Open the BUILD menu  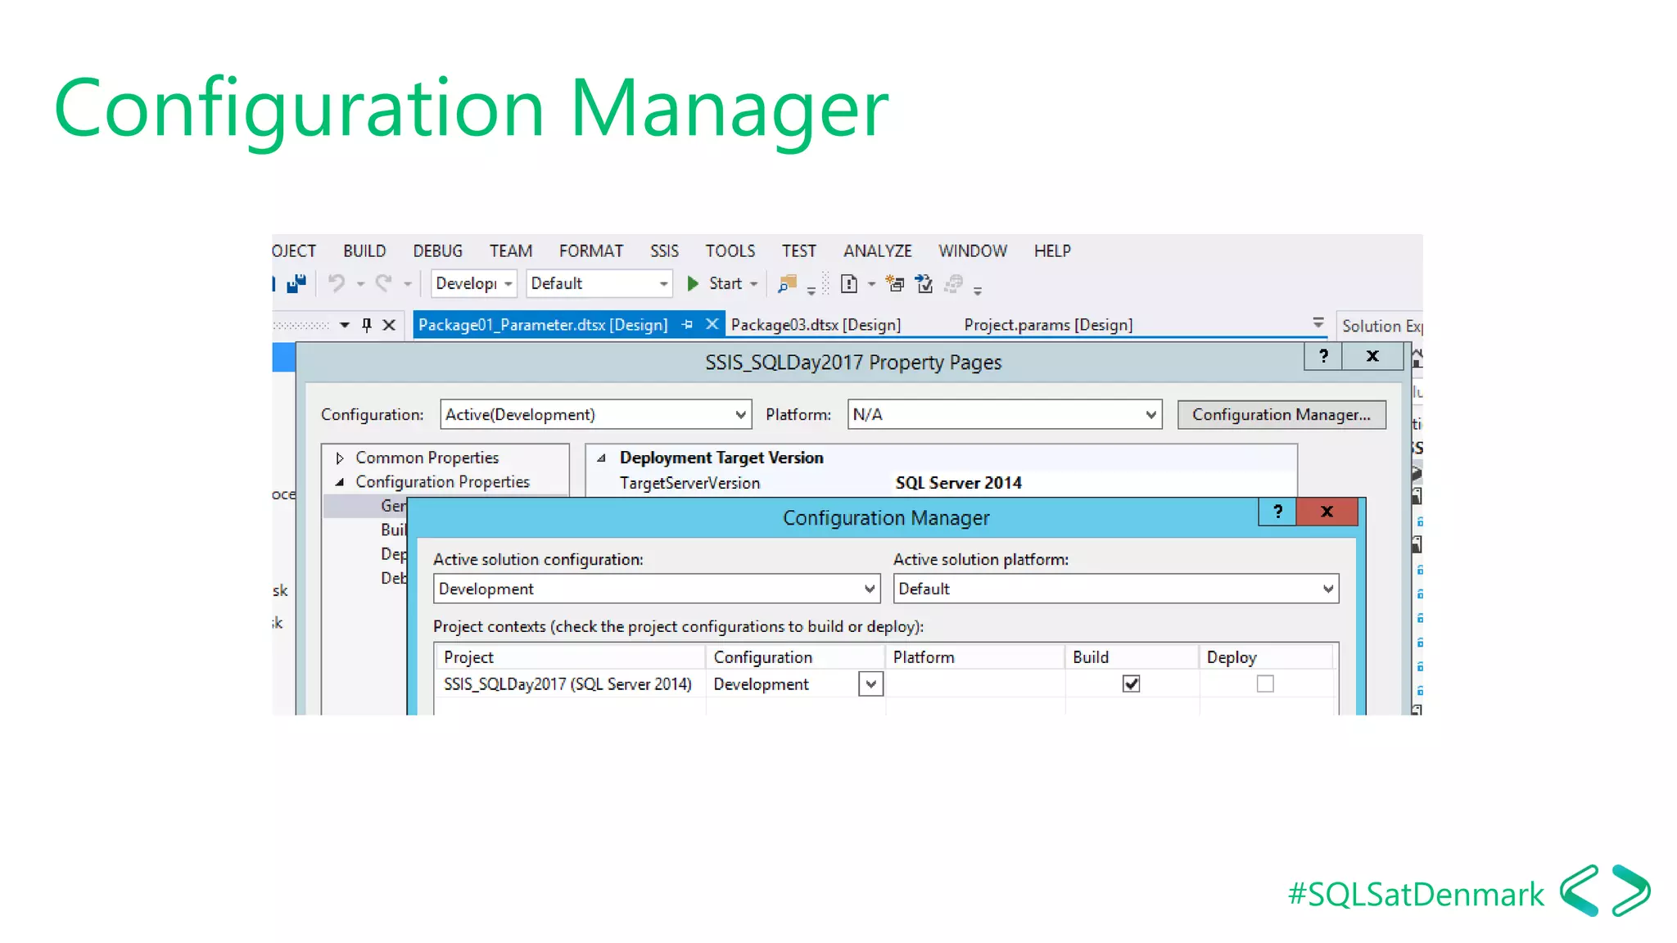tap(364, 250)
